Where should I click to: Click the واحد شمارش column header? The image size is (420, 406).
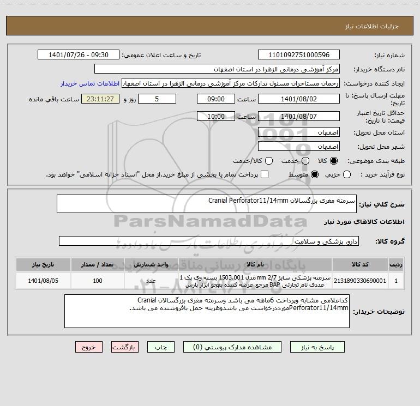pos(151,264)
